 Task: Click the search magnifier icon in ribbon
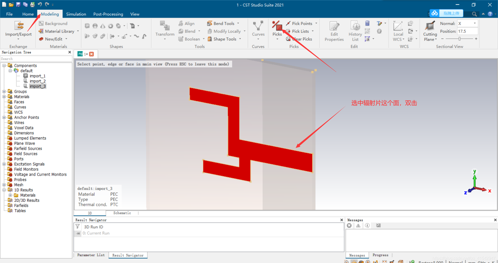point(474,14)
